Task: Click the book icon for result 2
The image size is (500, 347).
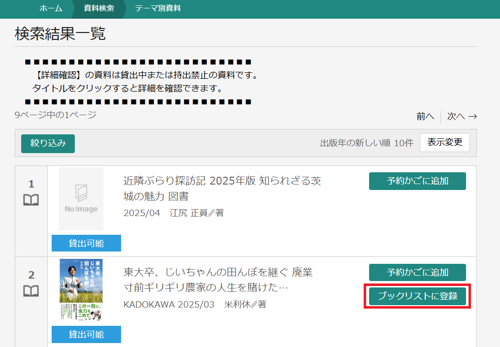Action: pos(31,291)
